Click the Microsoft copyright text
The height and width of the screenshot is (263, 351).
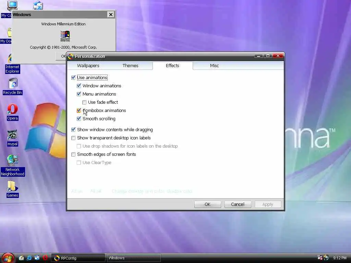coord(63,47)
